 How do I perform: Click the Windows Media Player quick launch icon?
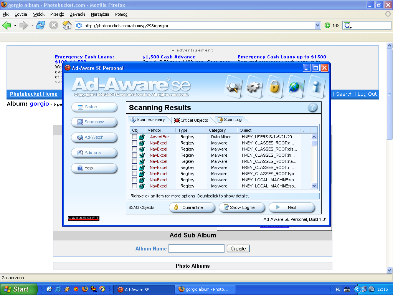[x=102, y=289]
